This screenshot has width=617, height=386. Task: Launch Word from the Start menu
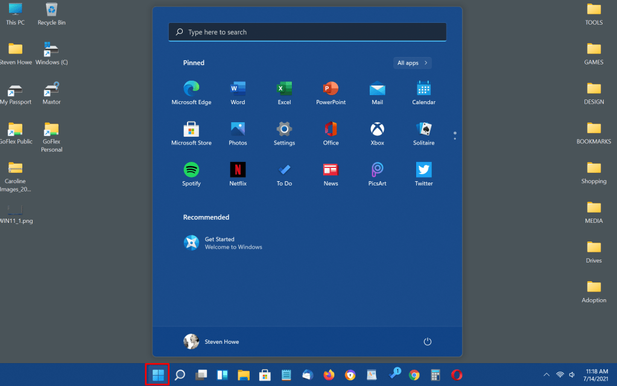click(238, 89)
